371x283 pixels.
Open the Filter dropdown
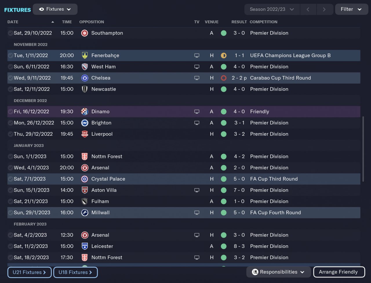click(351, 9)
